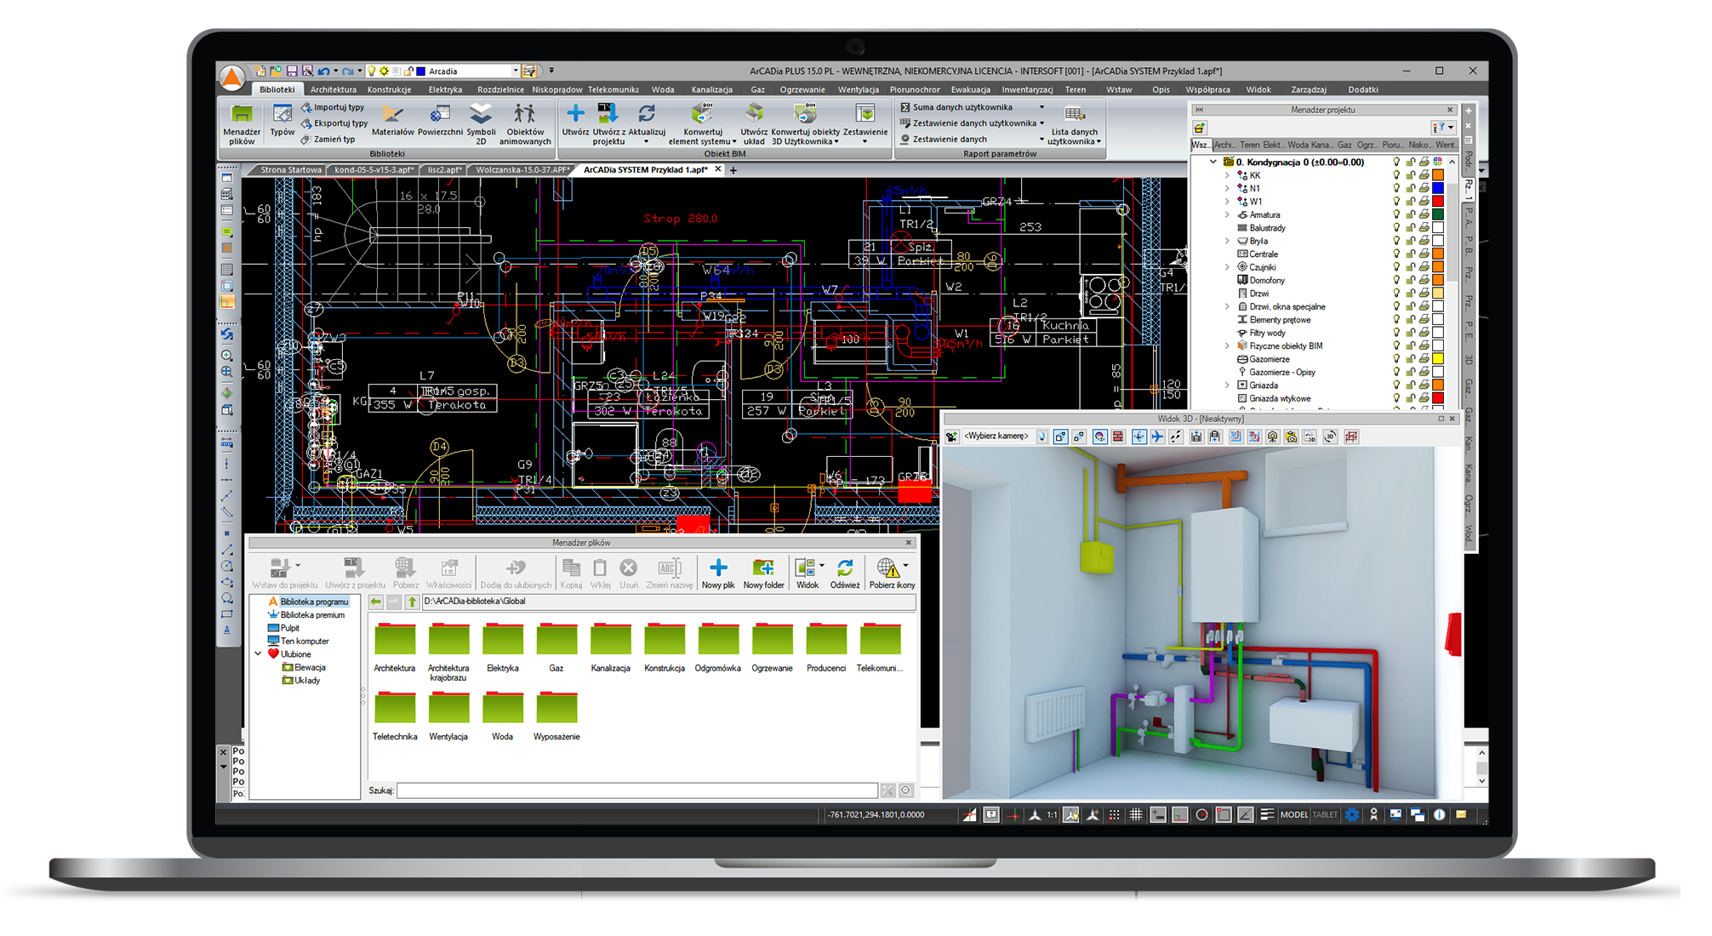Click the blue color swatch for N1

tap(1438, 189)
